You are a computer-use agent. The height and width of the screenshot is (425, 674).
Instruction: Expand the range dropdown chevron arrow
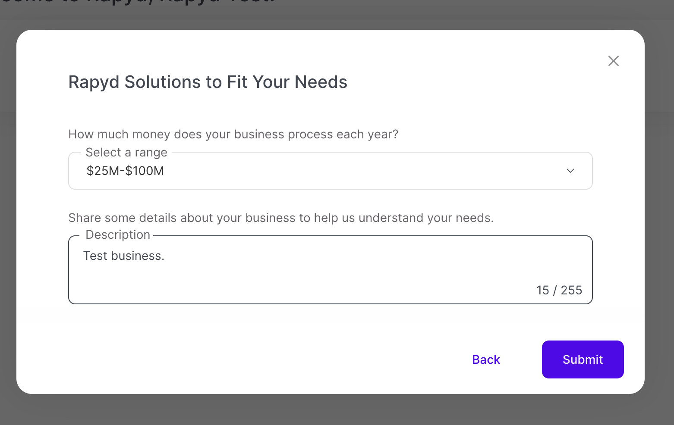(570, 171)
